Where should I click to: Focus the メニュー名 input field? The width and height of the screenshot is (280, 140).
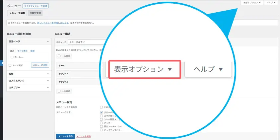coord(87,42)
